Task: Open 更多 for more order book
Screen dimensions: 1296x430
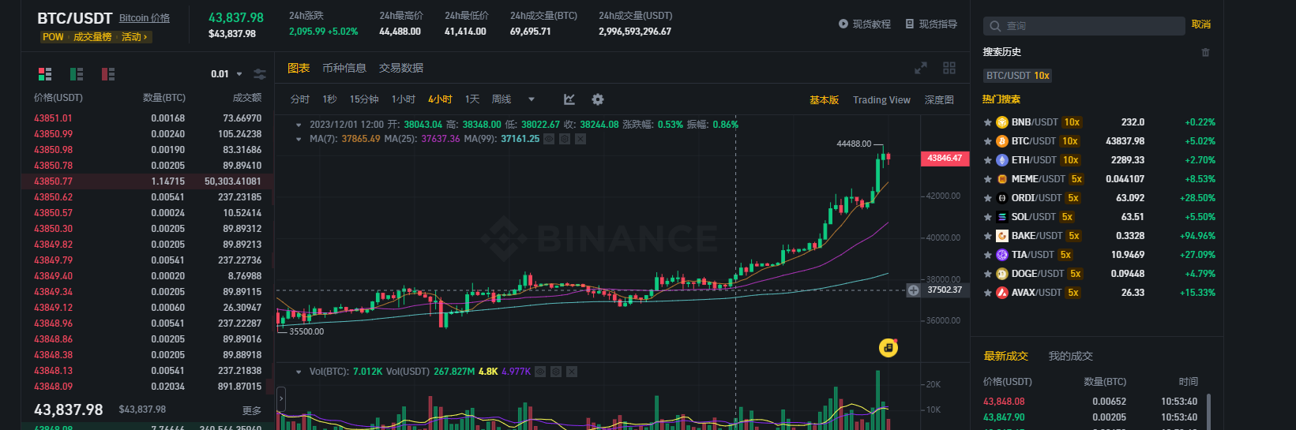Action: 252,410
